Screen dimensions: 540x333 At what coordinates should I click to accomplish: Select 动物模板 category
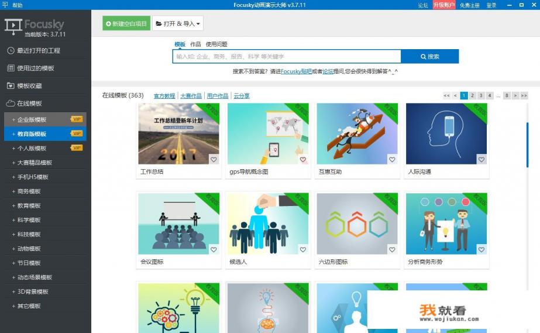tap(45, 249)
